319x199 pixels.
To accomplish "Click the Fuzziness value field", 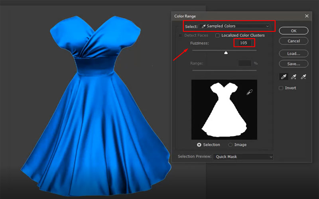I will point(244,43).
